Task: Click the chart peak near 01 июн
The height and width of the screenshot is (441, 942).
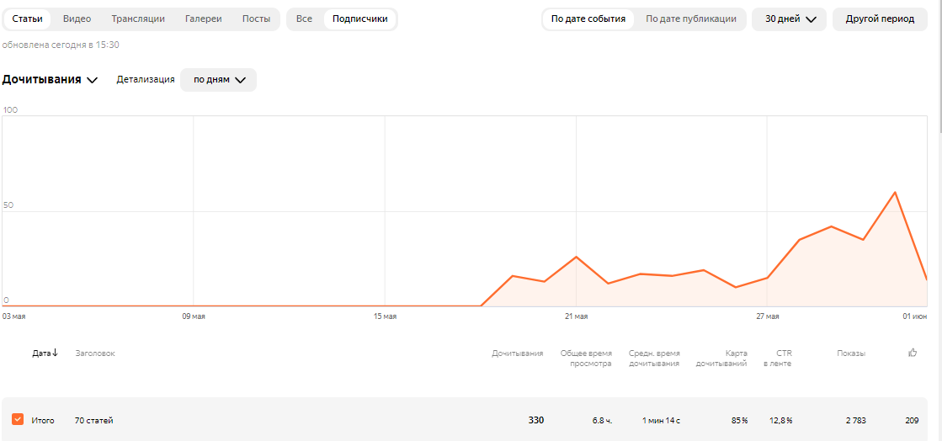Action: click(895, 192)
